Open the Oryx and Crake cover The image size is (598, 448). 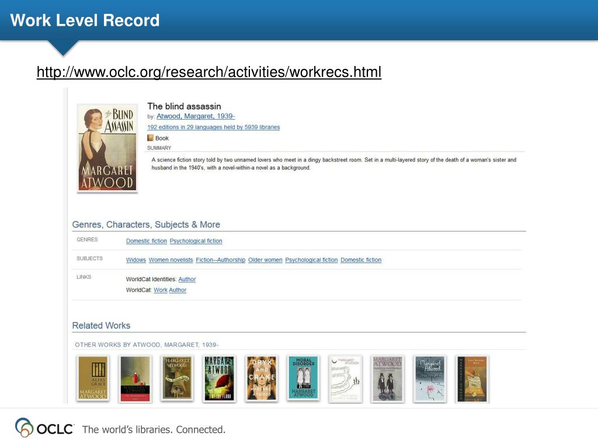coord(262,378)
